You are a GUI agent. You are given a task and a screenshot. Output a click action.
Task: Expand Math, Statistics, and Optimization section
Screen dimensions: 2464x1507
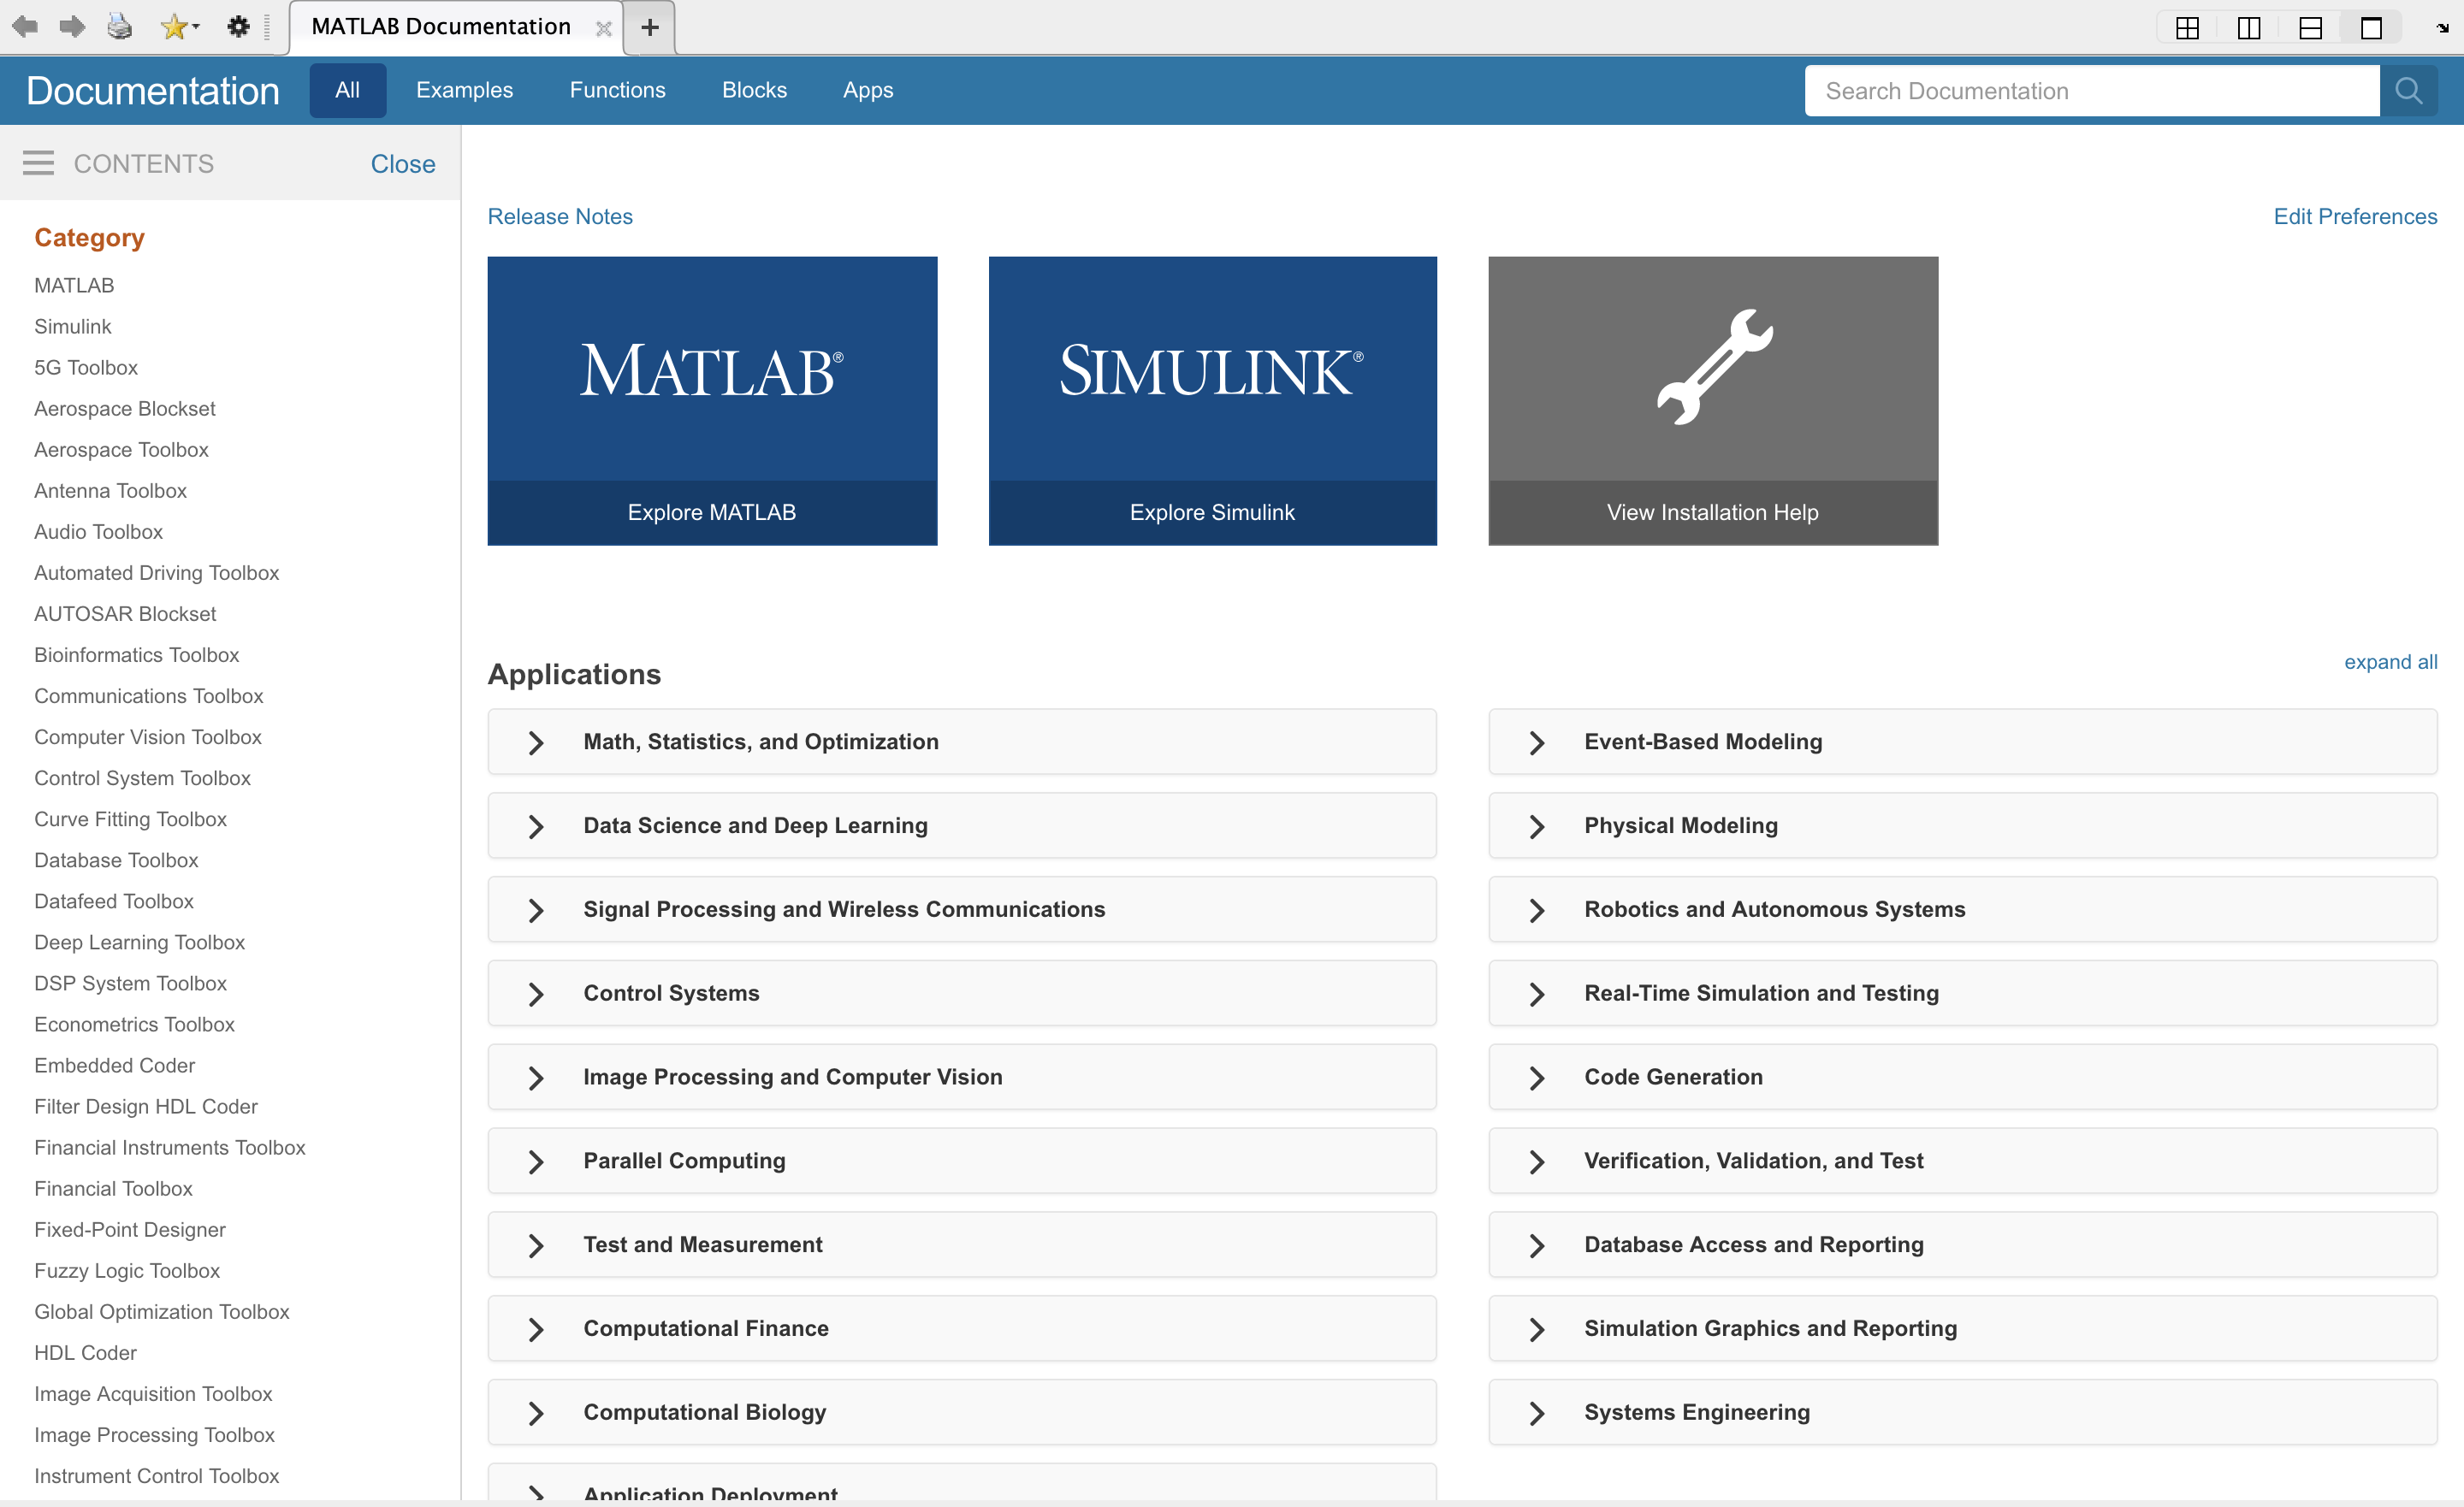click(962, 742)
